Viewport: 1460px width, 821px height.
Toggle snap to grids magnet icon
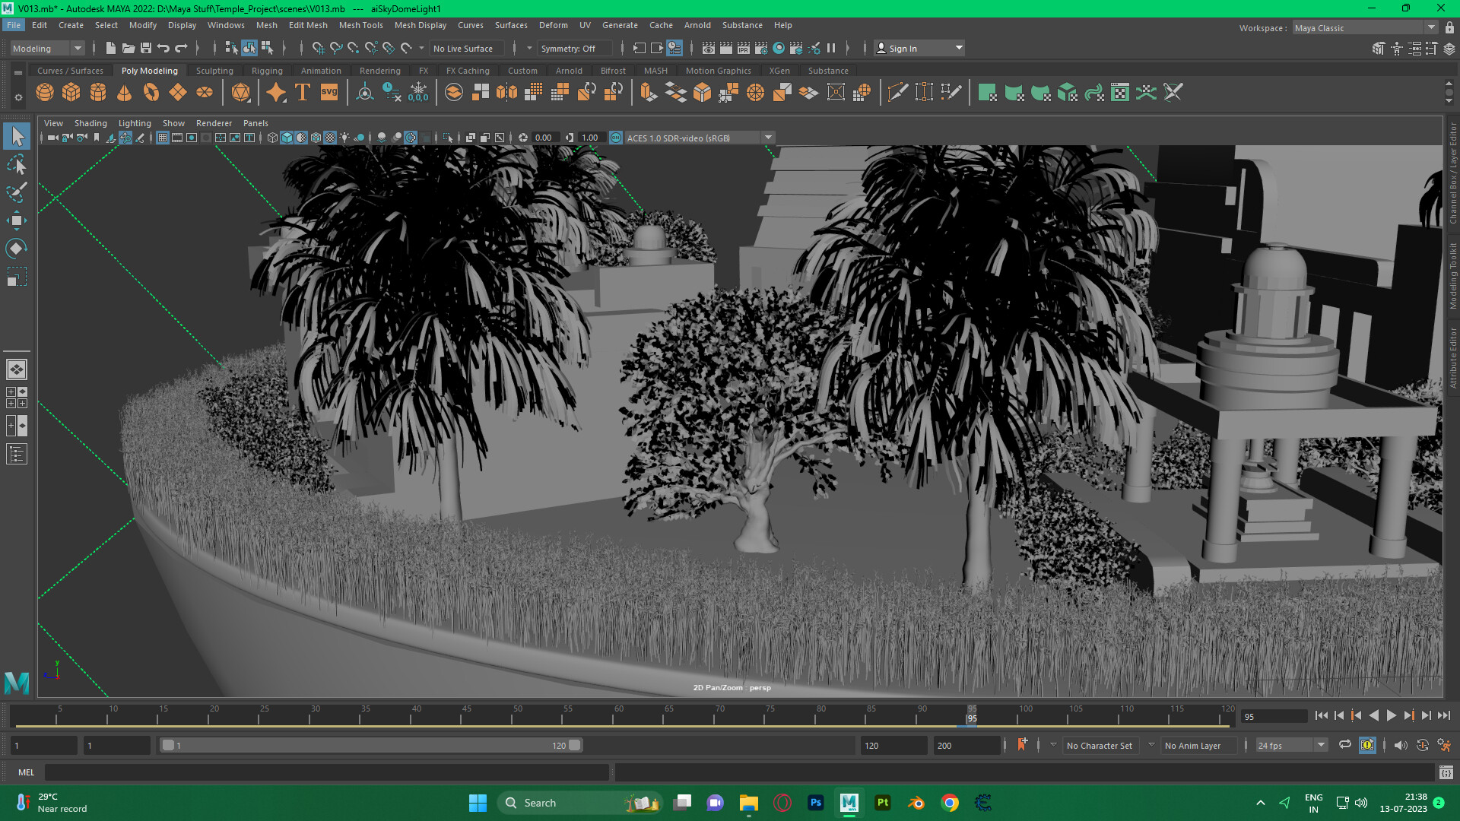318,48
